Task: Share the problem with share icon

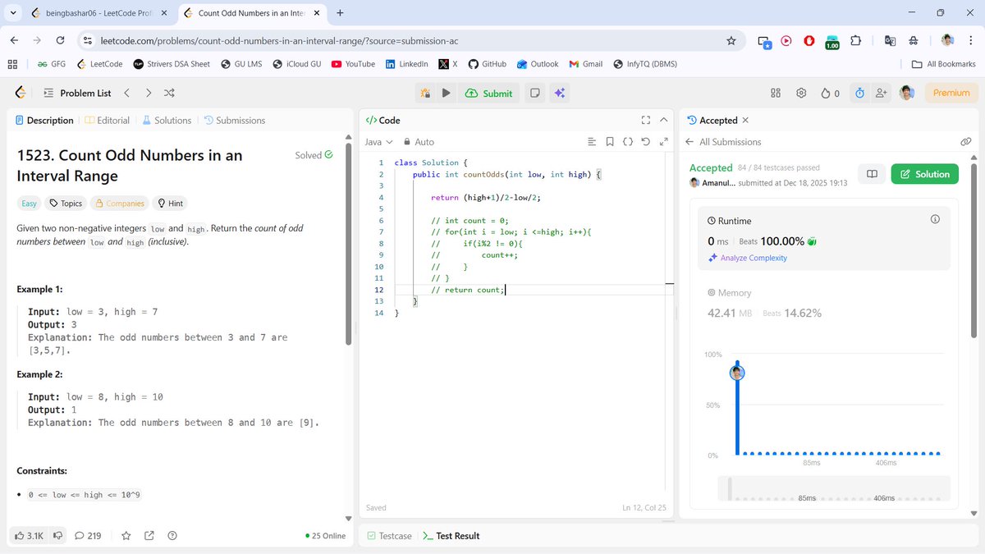Action: (149, 536)
